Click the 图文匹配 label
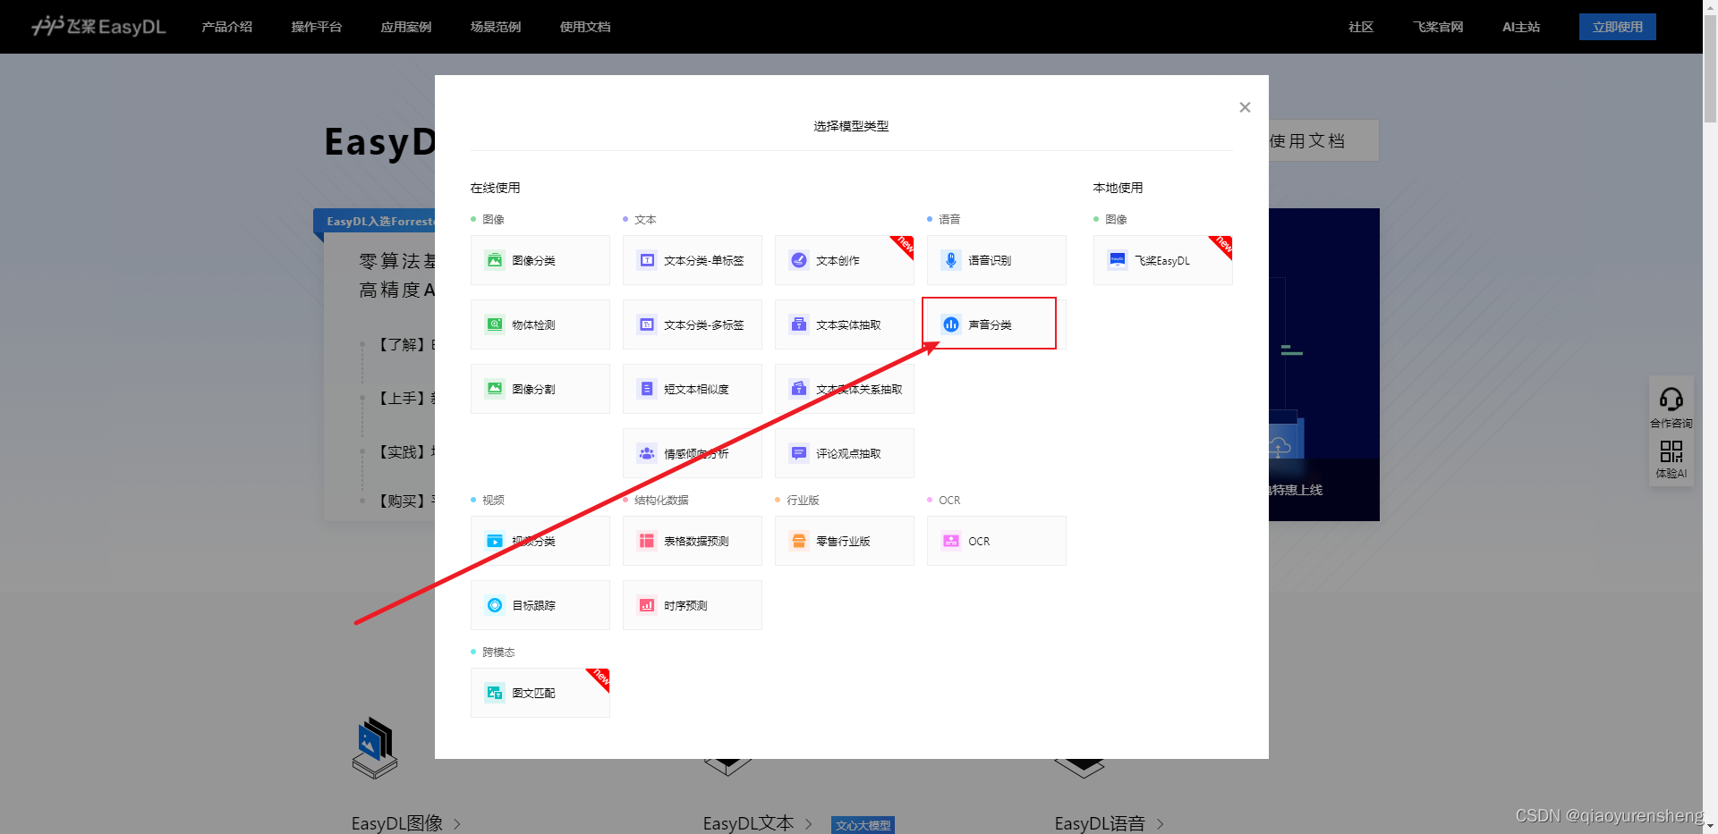 point(533,693)
